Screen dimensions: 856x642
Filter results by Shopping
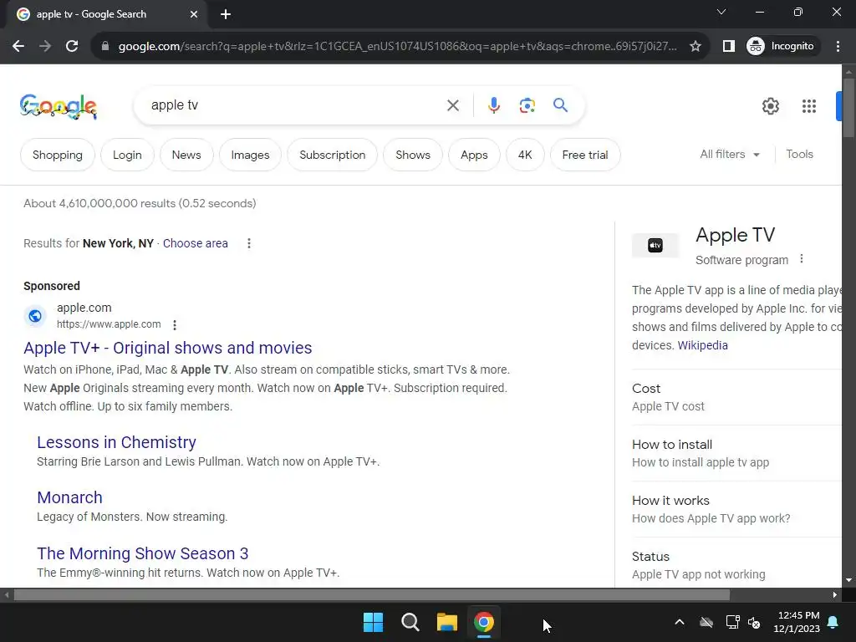click(x=58, y=155)
